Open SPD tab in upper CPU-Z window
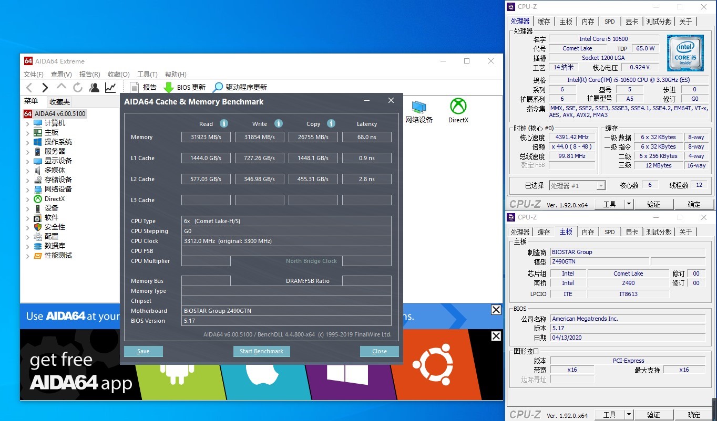 [x=609, y=22]
